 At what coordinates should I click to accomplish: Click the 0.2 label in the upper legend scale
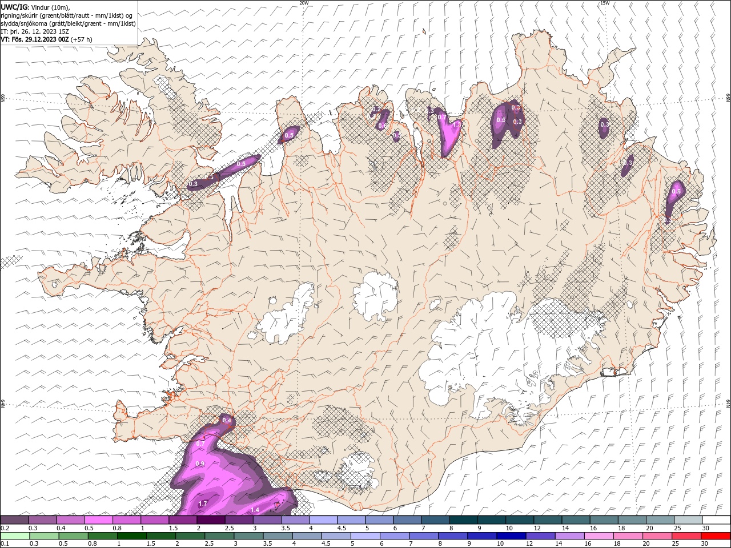click(x=5, y=528)
